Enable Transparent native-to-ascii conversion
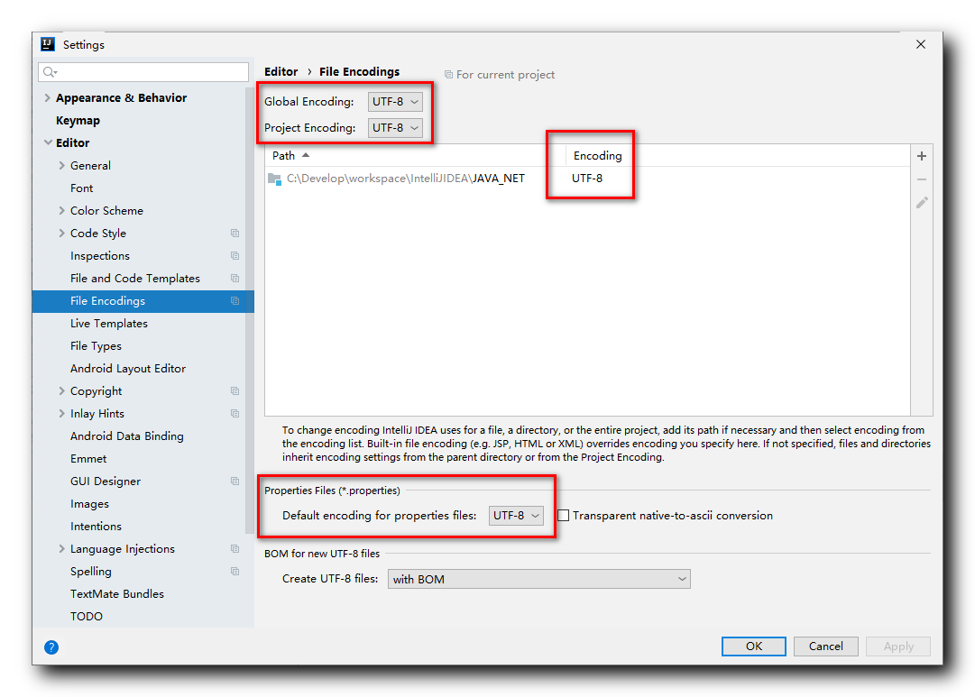Viewport: 975px width, 697px height. pos(564,516)
